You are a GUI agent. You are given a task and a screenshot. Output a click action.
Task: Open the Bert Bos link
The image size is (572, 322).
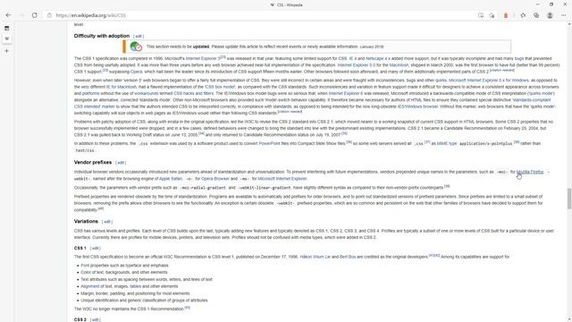coord(348,257)
